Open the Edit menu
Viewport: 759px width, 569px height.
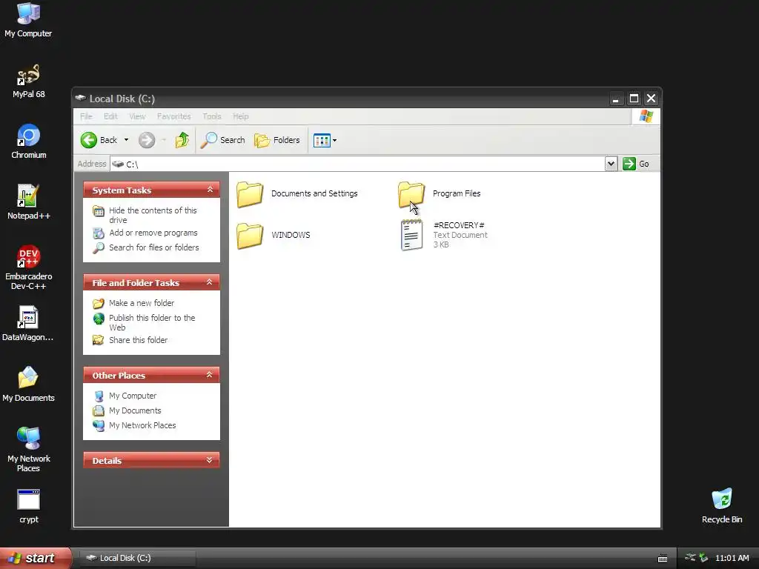tap(110, 116)
